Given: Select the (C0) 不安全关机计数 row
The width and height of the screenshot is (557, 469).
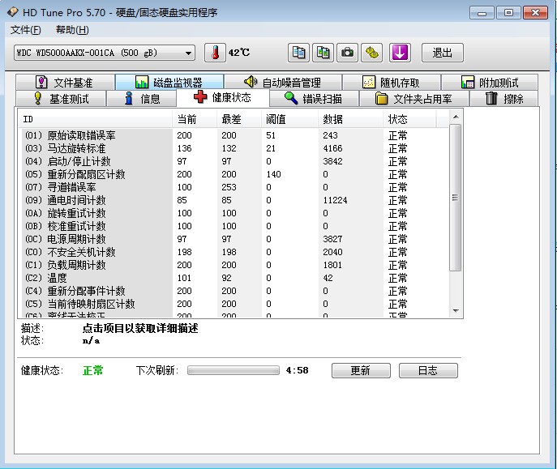Looking at the screenshot, I should 234,252.
